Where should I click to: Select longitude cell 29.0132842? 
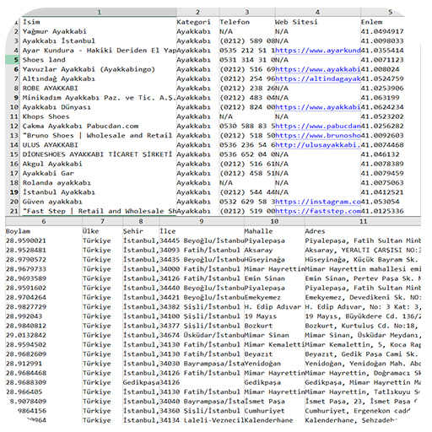pyautogui.click(x=44, y=335)
